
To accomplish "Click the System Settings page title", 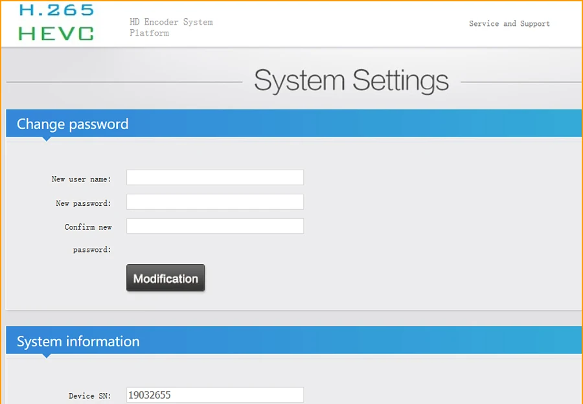I will 351,81.
